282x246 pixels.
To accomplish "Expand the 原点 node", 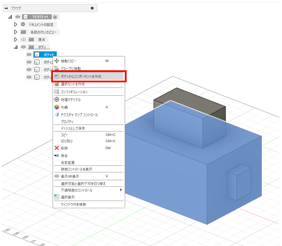I will pyautogui.click(x=16, y=39).
